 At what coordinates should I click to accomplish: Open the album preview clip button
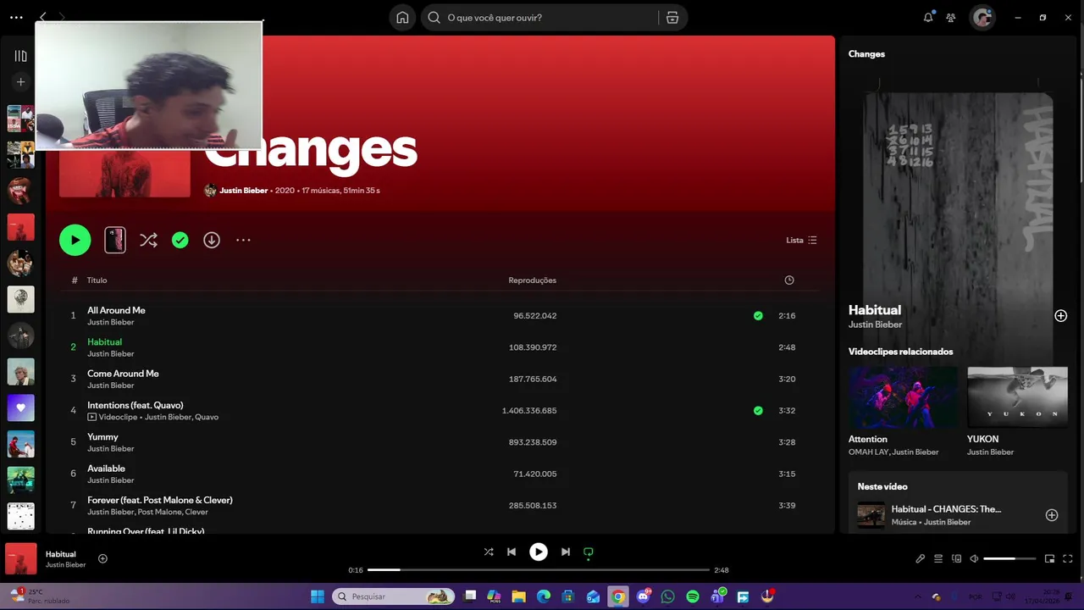tap(115, 241)
